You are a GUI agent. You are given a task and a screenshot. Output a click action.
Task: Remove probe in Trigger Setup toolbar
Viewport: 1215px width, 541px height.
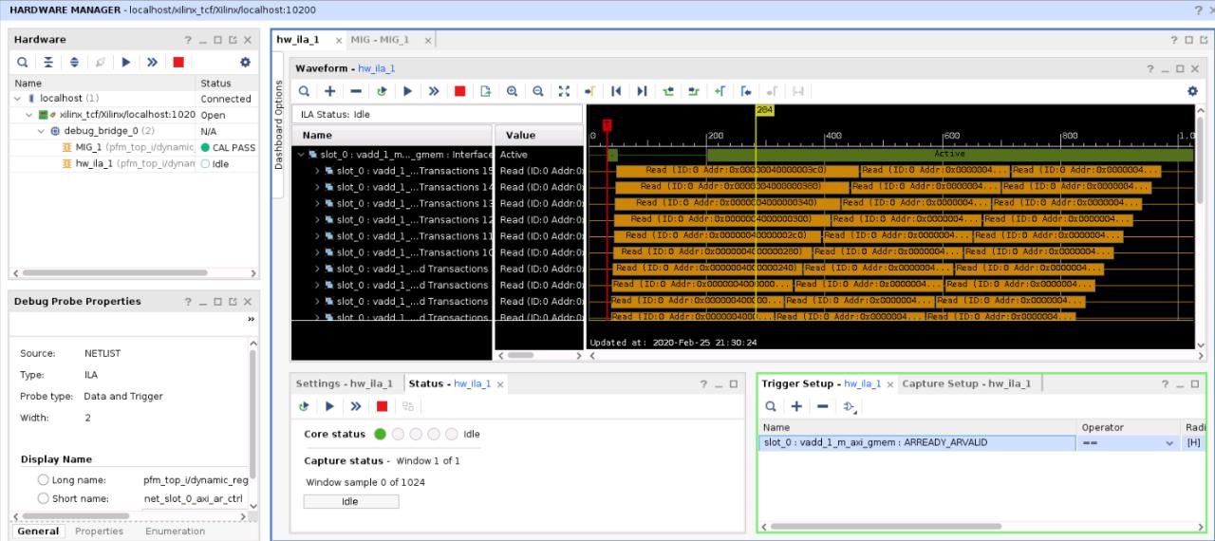(x=822, y=406)
